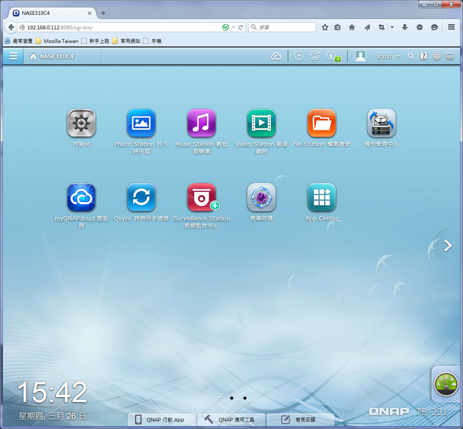Open File Station folder icon
The image size is (463, 429).
click(322, 123)
